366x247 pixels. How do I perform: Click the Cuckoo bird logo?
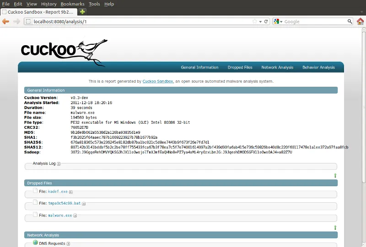(64, 53)
